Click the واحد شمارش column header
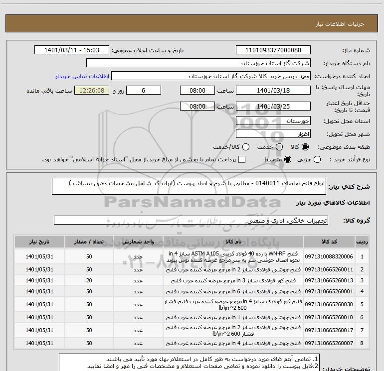Image resolution: width=384 pixels, height=371 pixels. (138, 242)
